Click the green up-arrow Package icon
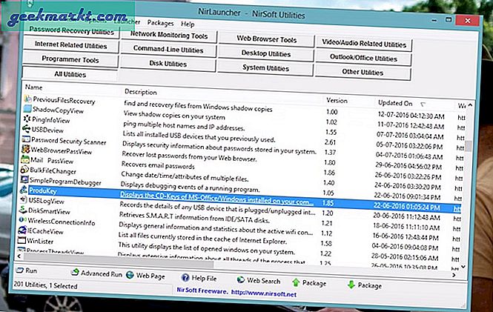Image resolution: width=493 pixels, height=312 pixels. [296, 282]
